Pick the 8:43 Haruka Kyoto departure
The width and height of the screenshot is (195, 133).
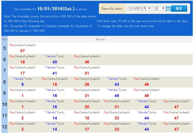117,84
